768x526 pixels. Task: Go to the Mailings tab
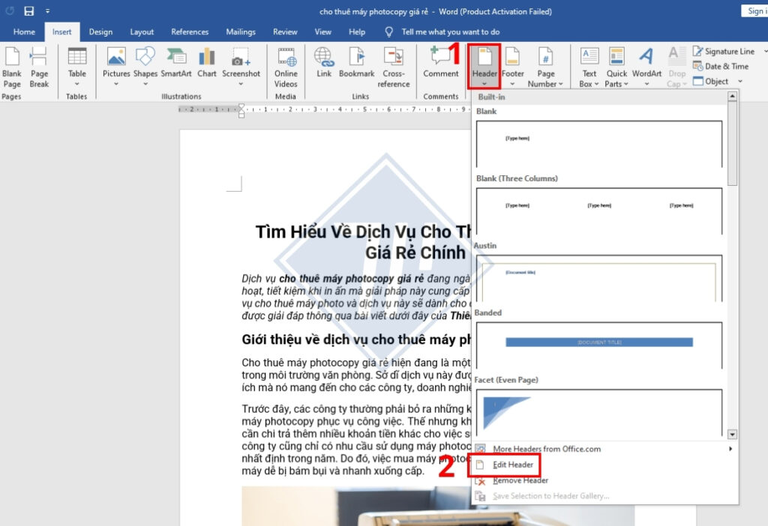[x=241, y=31]
